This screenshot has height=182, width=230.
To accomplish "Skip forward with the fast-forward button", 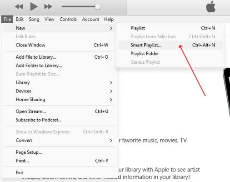I will [x=48, y=7].
